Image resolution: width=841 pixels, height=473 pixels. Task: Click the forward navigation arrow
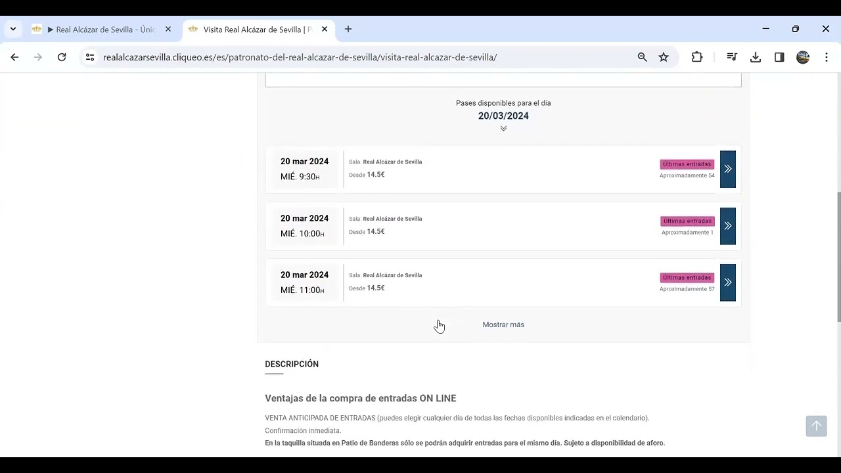coord(38,57)
